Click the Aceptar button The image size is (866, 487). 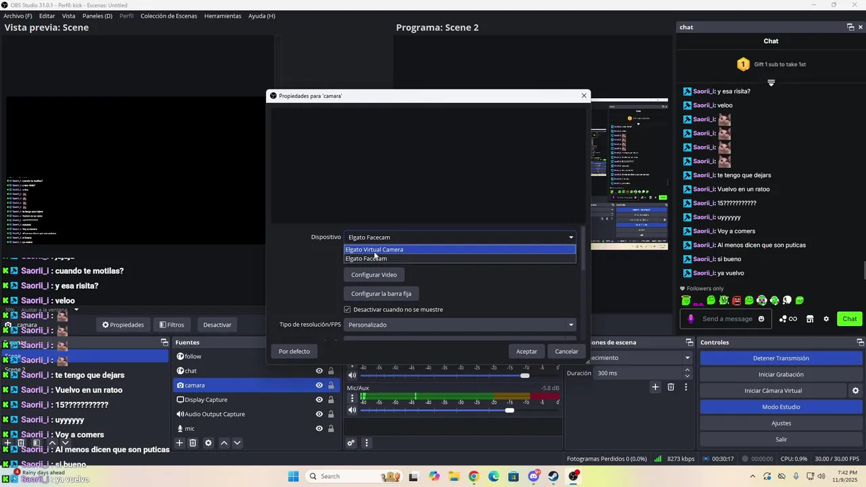[526, 351]
